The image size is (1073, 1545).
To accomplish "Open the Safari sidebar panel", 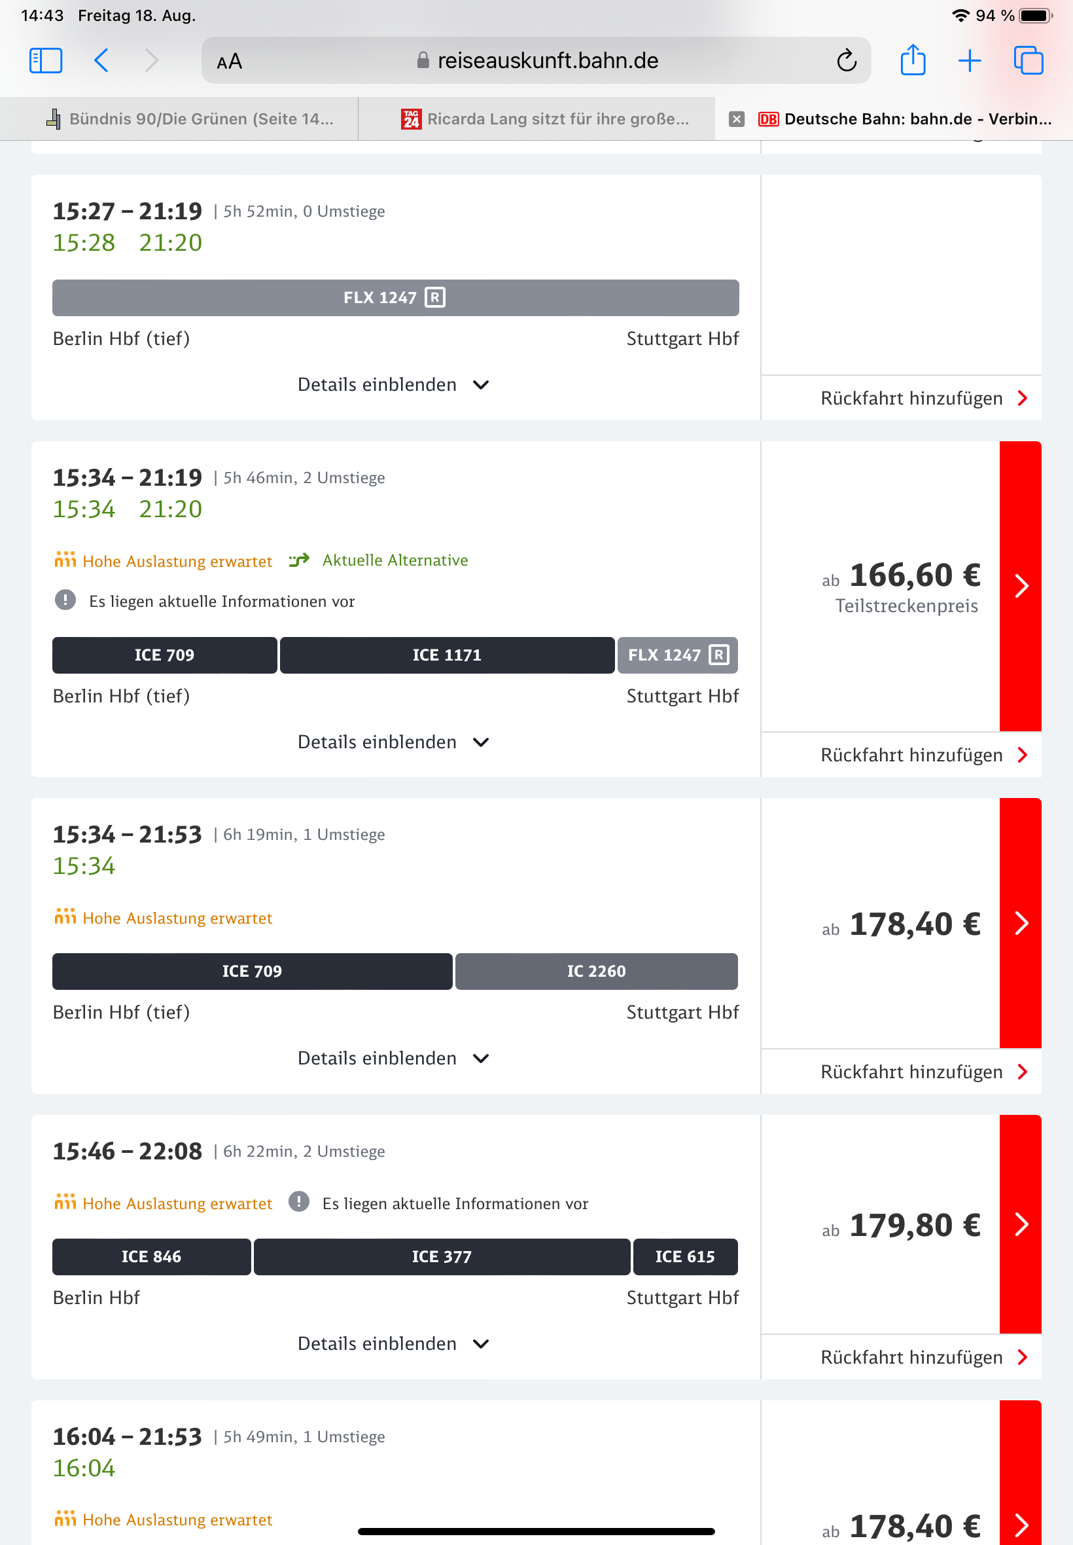I will pyautogui.click(x=46, y=60).
